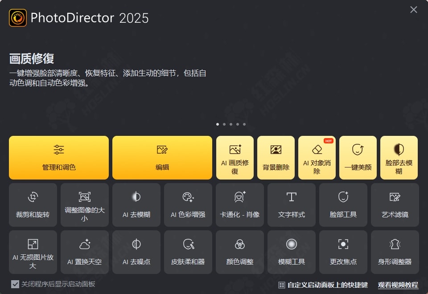Open 文字样式 text tool
428x294 pixels.
click(292, 205)
